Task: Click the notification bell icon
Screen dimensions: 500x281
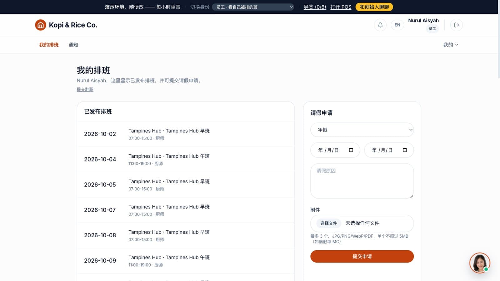Action: tap(380, 25)
